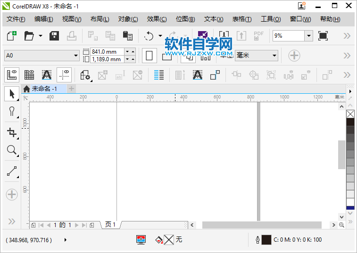This screenshot has height=253, width=357.
Task: Go to next page arrow
Action: click(x=77, y=225)
